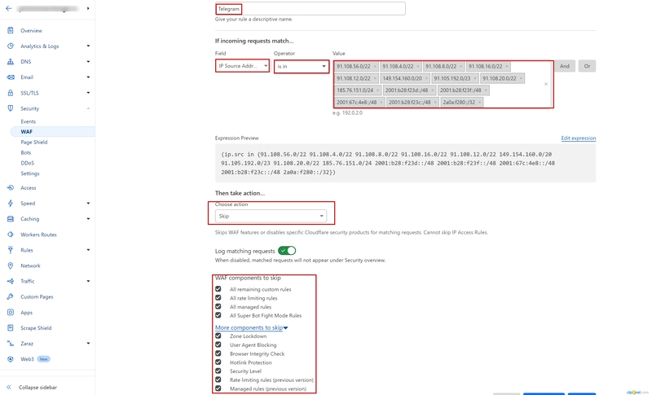Click the Analytics & Logs clock icon
Viewport: 652px width, 395px height.
(11, 46)
